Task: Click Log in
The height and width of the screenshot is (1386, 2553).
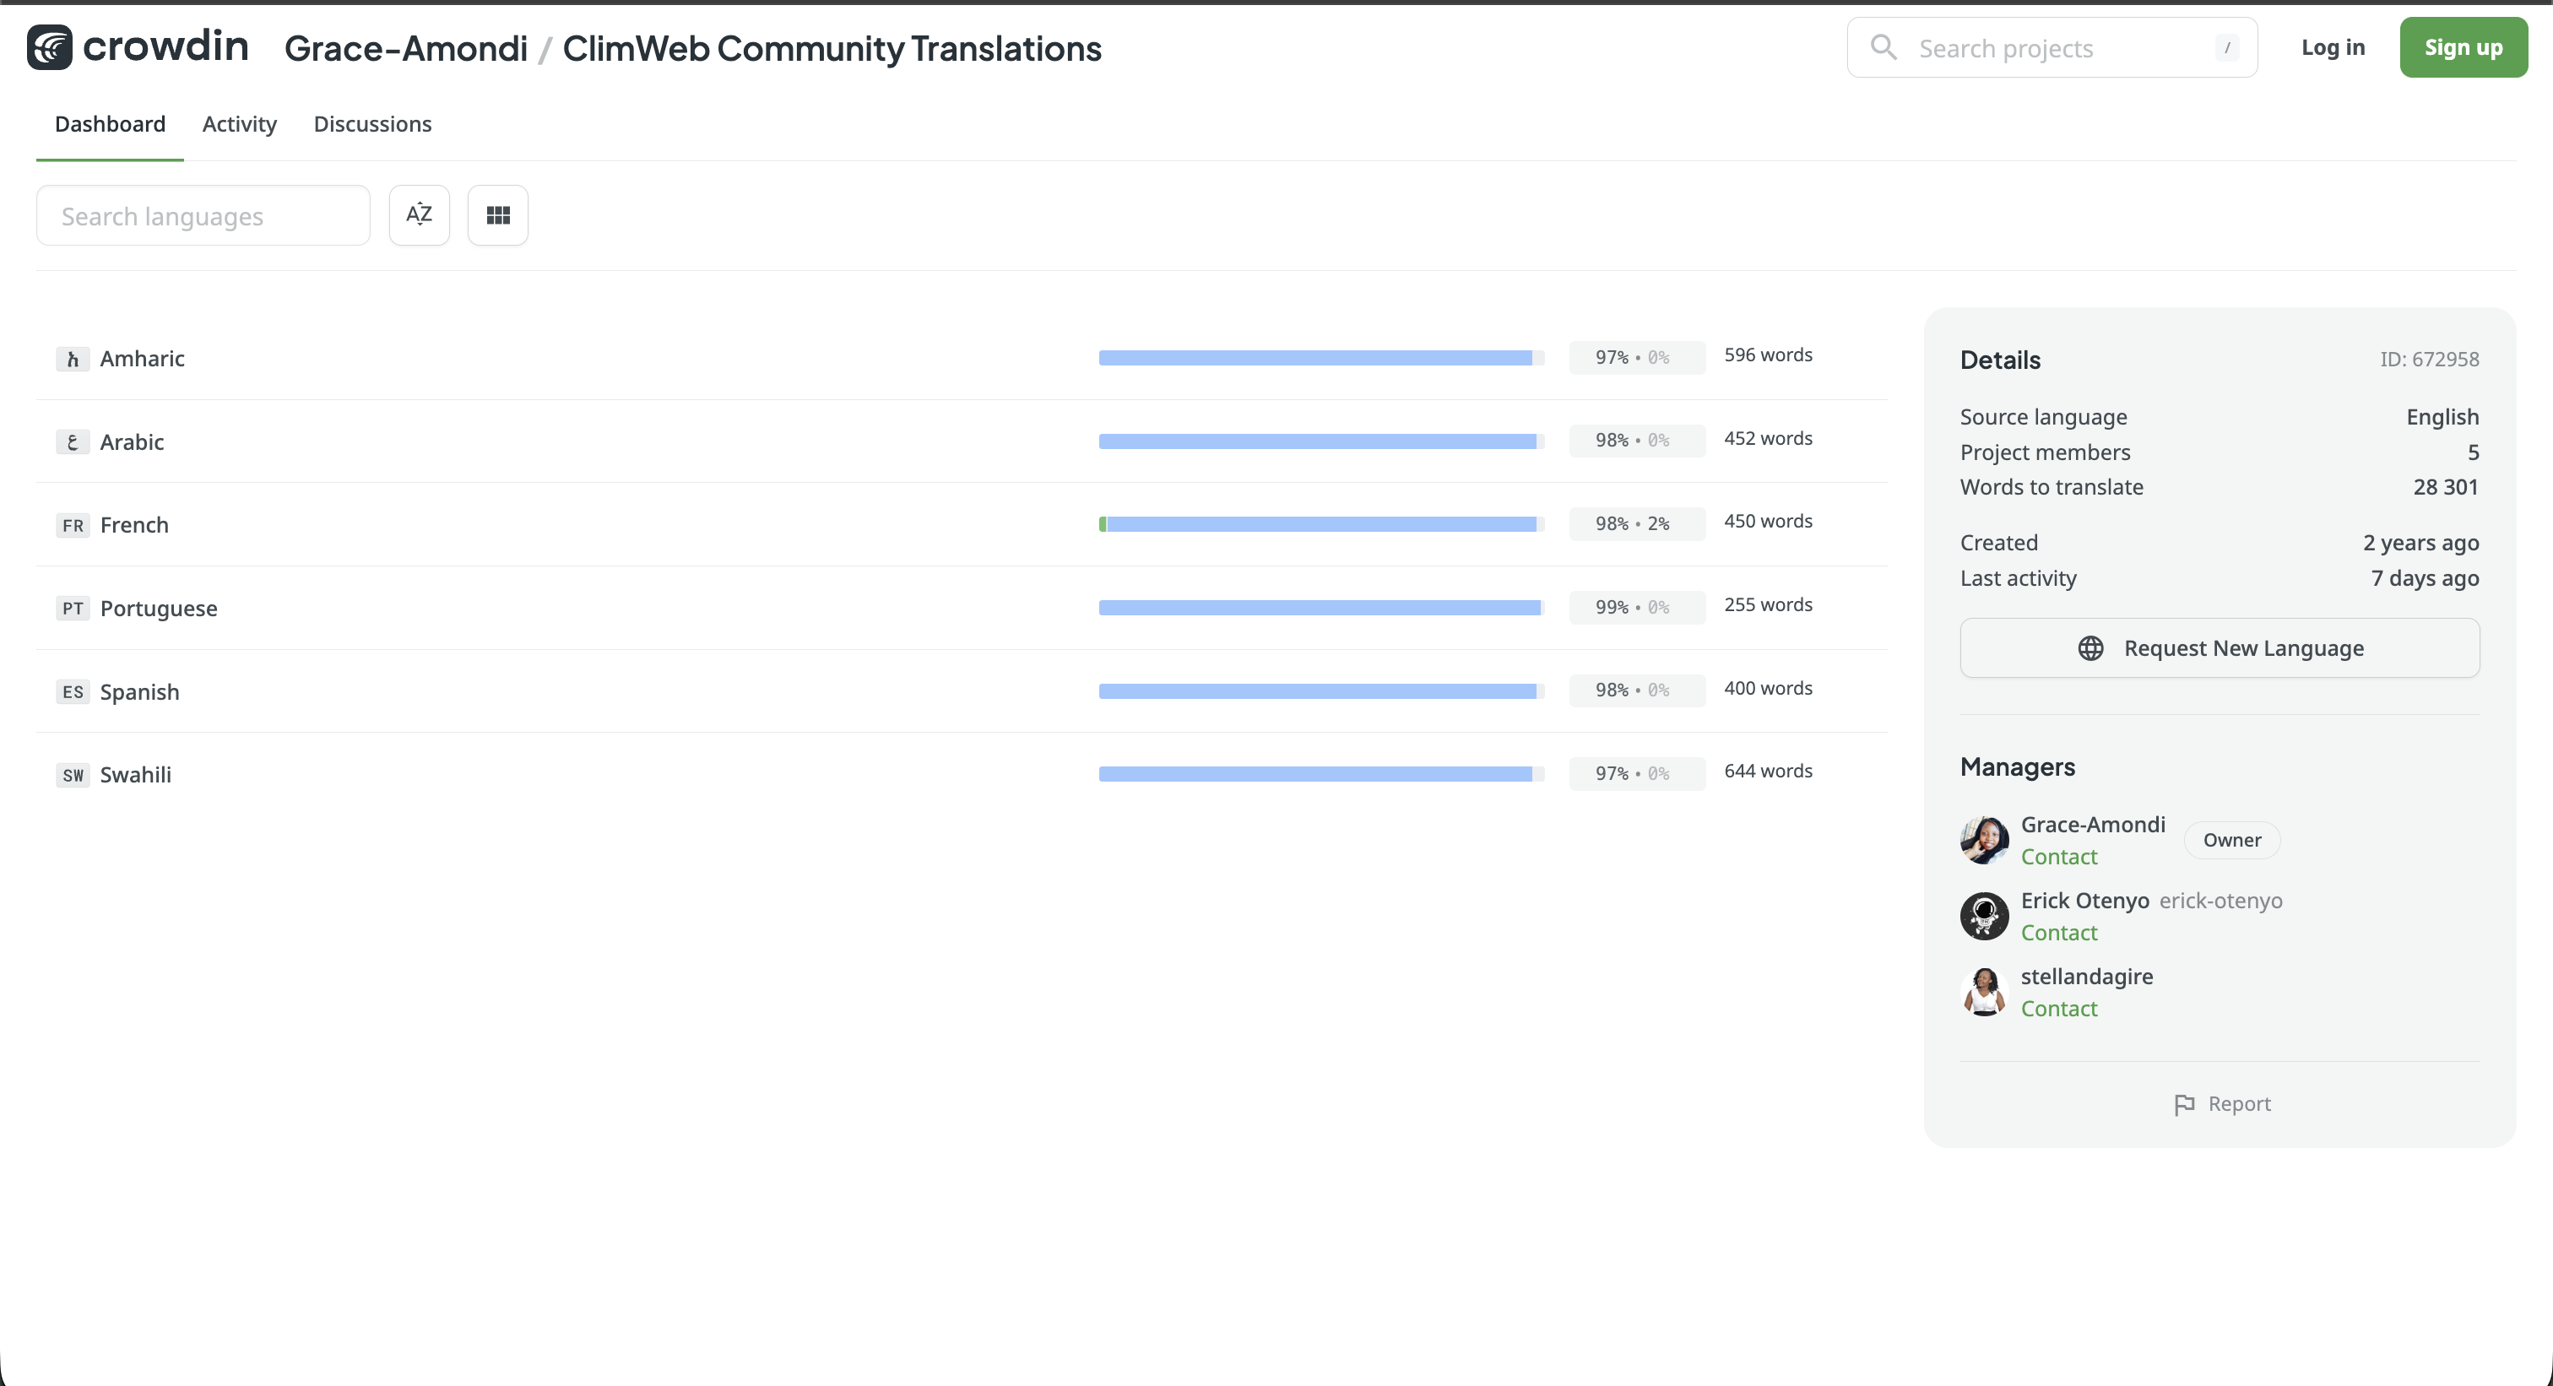Action: pos(2333,46)
